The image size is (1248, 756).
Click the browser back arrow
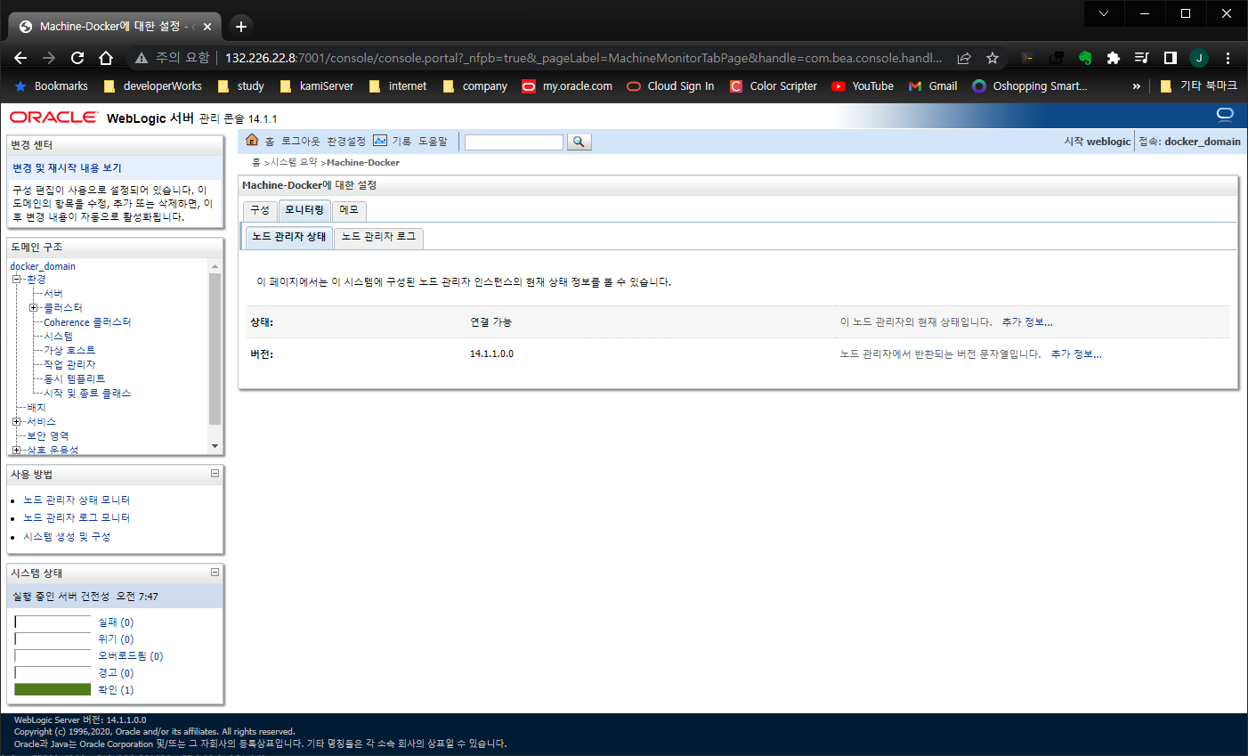click(x=20, y=58)
